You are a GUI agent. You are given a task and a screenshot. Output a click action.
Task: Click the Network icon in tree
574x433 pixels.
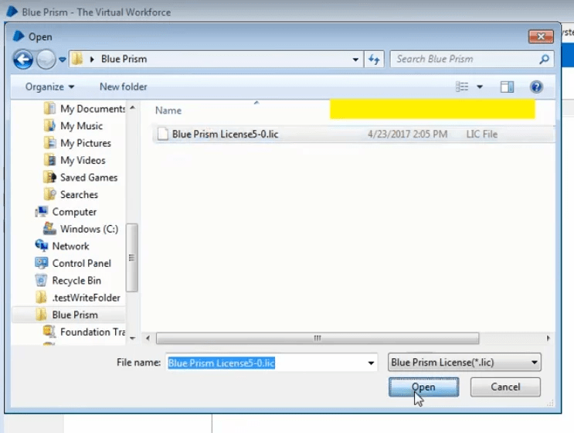[x=42, y=245]
